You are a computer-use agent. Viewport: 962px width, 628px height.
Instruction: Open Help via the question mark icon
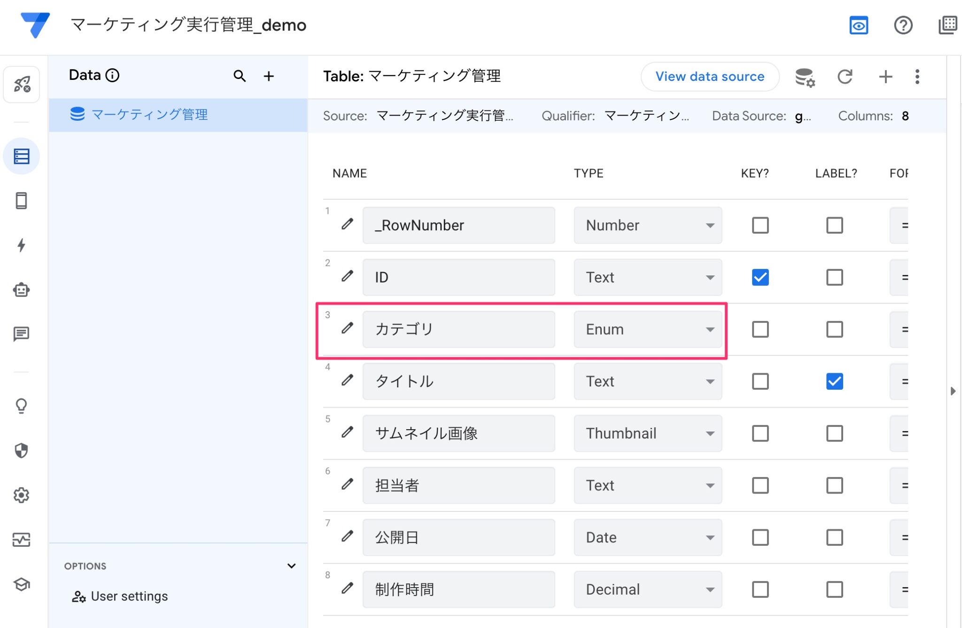pos(903,26)
